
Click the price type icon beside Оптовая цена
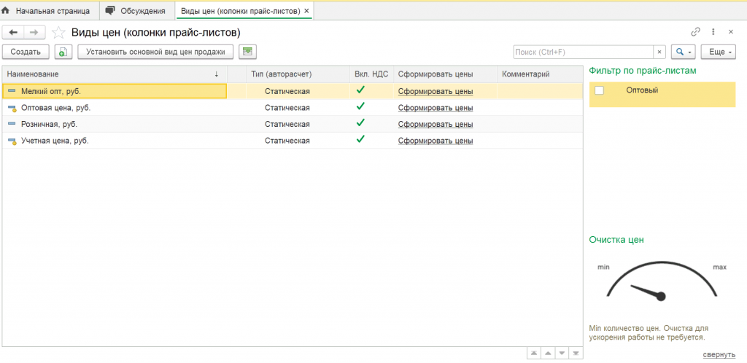click(x=12, y=108)
